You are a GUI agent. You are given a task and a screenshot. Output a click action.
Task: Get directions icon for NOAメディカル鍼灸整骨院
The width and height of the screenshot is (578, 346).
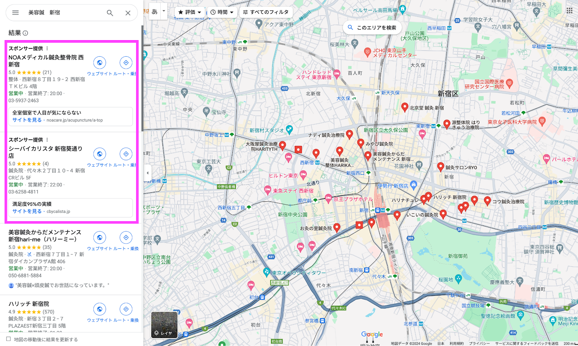[x=126, y=63]
